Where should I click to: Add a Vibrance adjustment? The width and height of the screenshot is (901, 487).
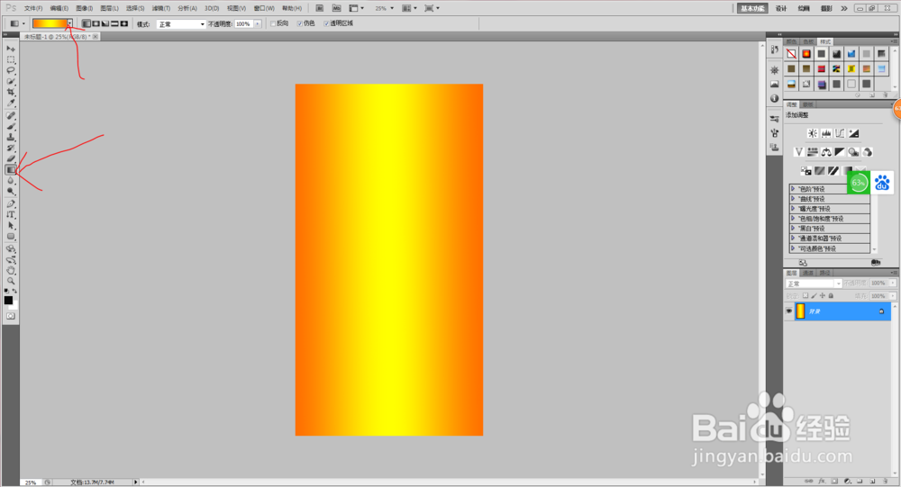[x=798, y=152]
